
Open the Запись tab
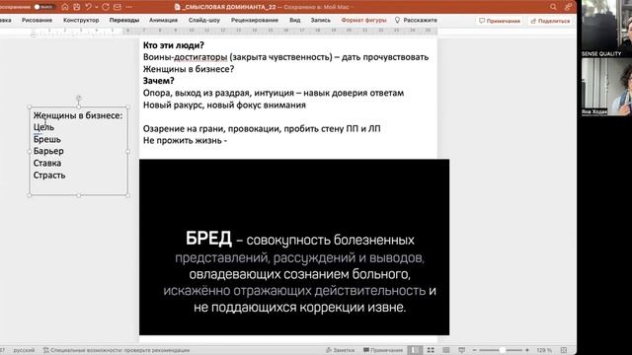(320, 20)
